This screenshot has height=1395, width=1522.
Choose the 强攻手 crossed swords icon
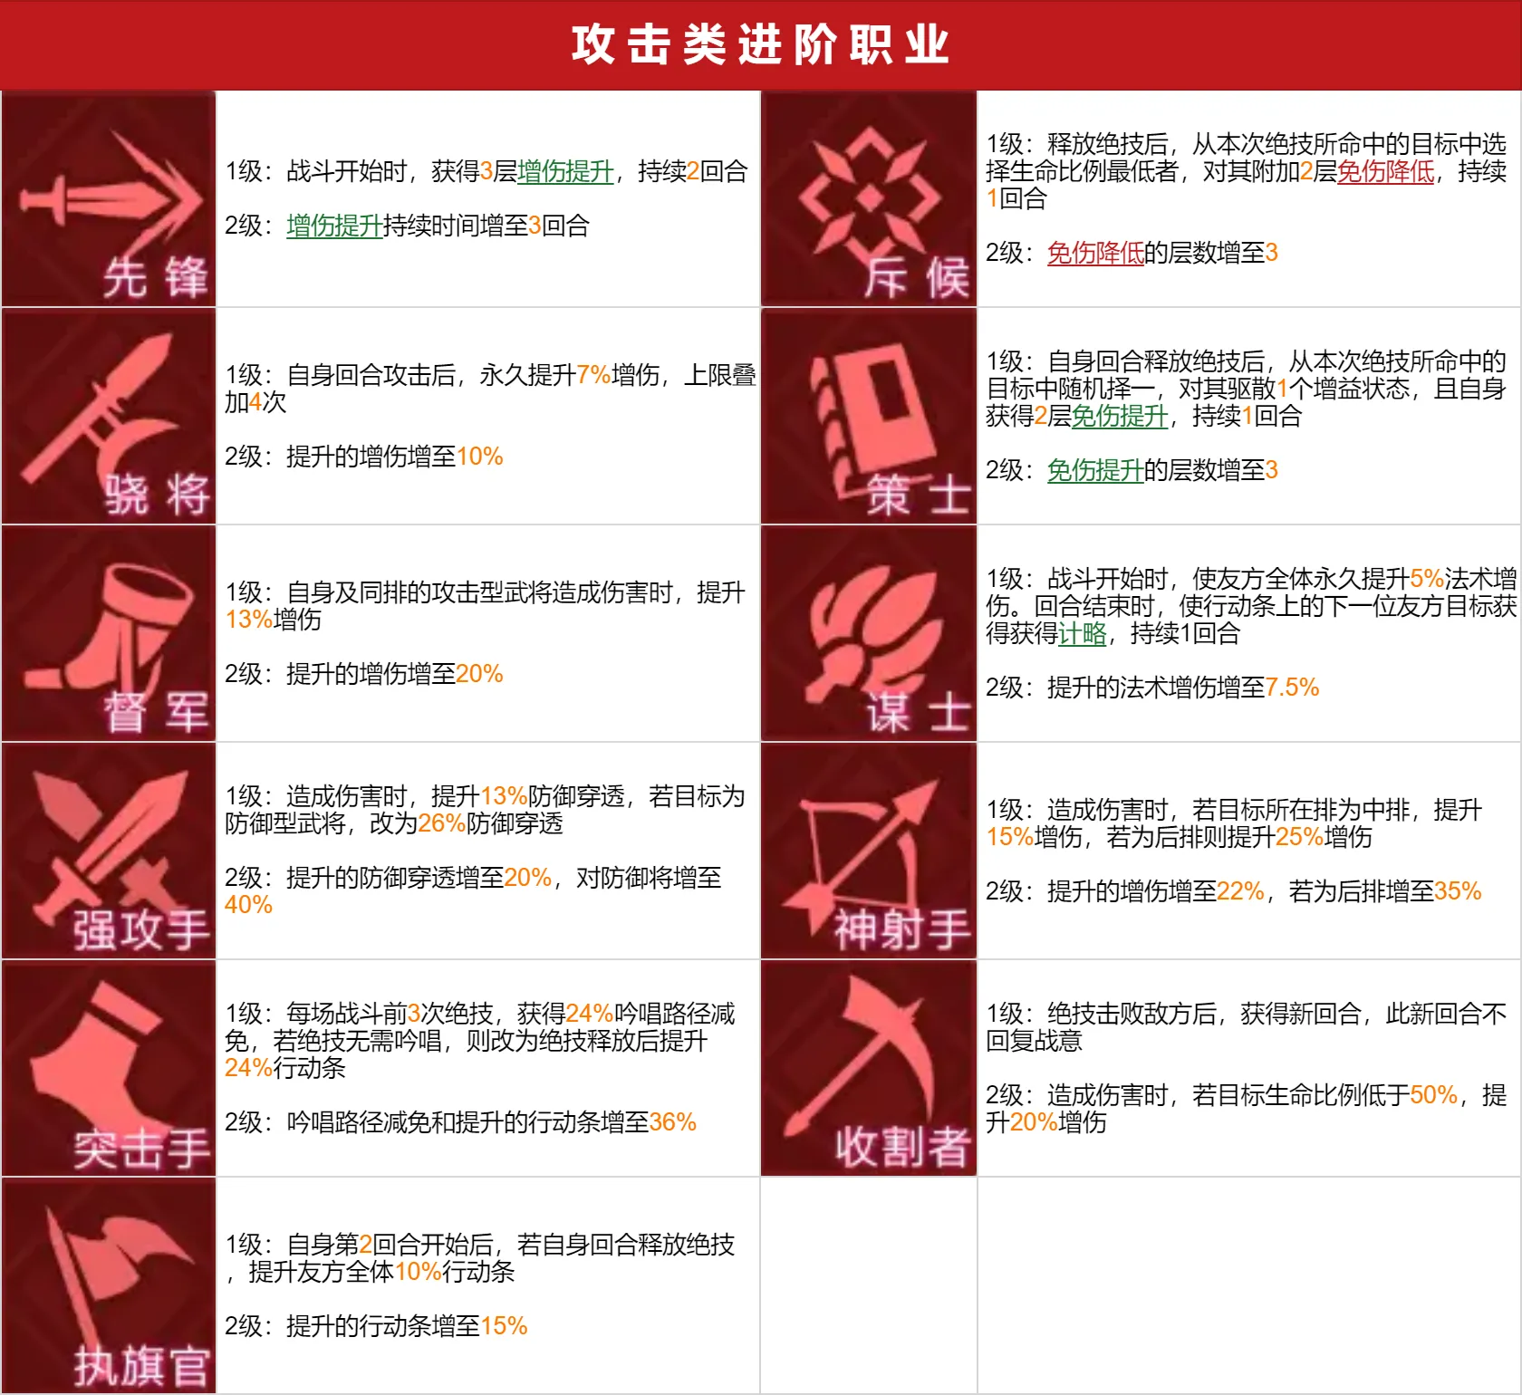(x=109, y=851)
